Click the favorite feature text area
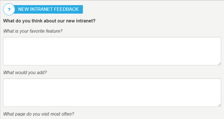 coord(112,51)
